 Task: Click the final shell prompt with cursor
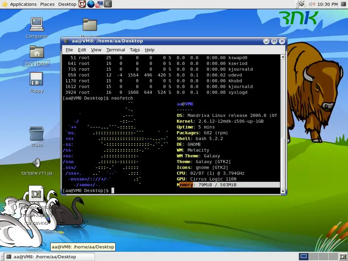click(x=88, y=190)
